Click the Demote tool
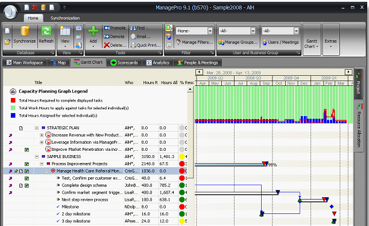This screenshot has height=226, width=369. click(x=114, y=37)
